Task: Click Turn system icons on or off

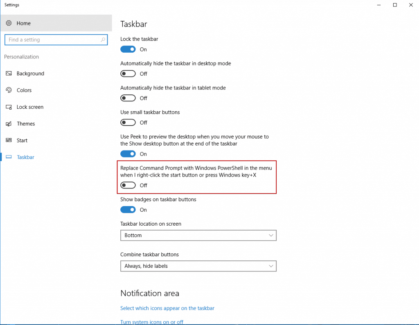Action: (x=152, y=322)
